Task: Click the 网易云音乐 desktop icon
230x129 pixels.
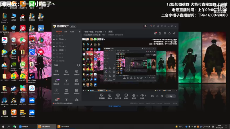Action: (x=23, y=29)
